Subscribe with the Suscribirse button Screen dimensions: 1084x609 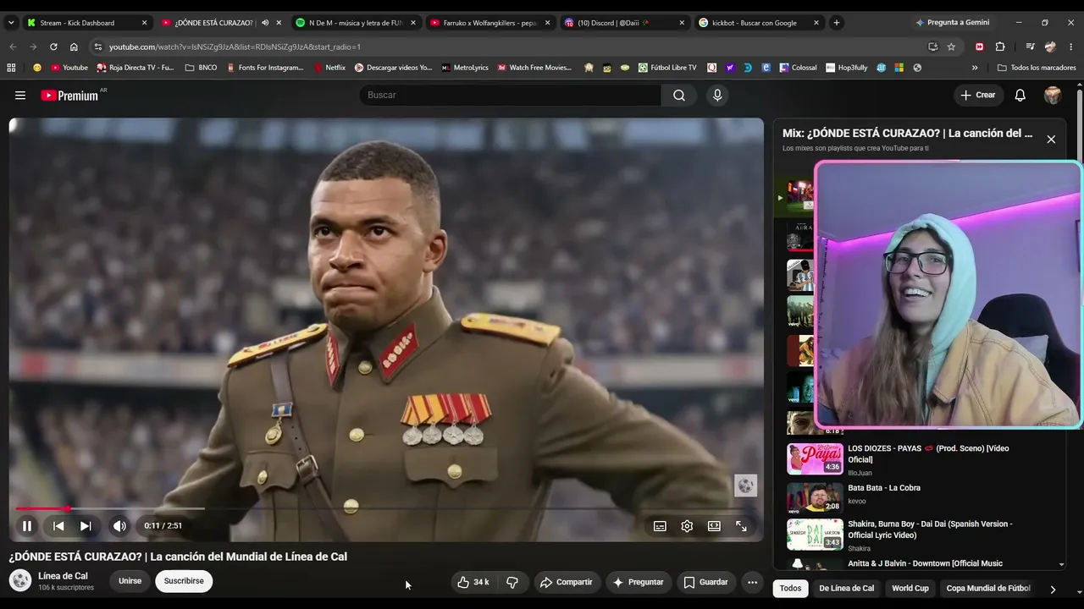coord(184,581)
